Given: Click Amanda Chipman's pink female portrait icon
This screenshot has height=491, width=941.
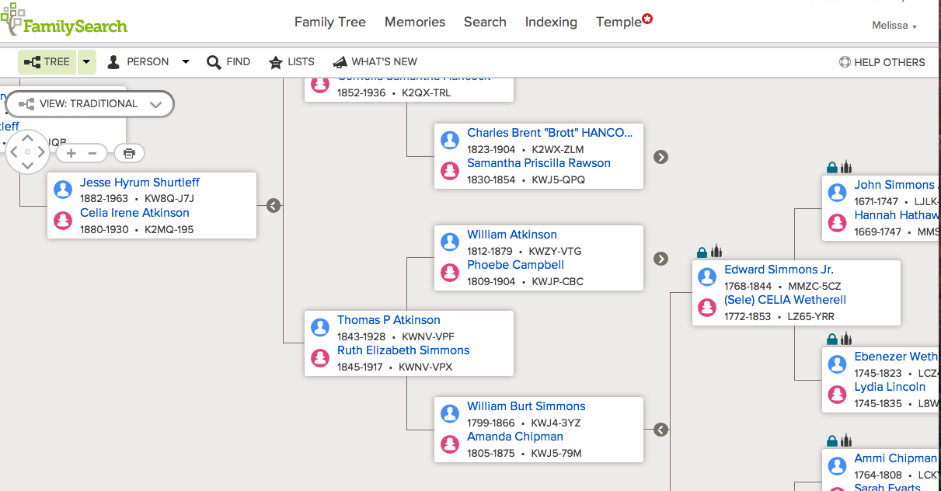Looking at the screenshot, I should pyautogui.click(x=450, y=444).
